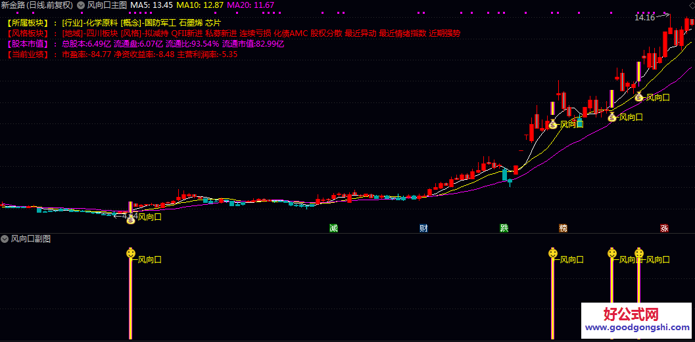Image resolution: width=695 pixels, height=342 pixels.
Task: Select the MA20: 11.67 label
Action: click(251, 5)
